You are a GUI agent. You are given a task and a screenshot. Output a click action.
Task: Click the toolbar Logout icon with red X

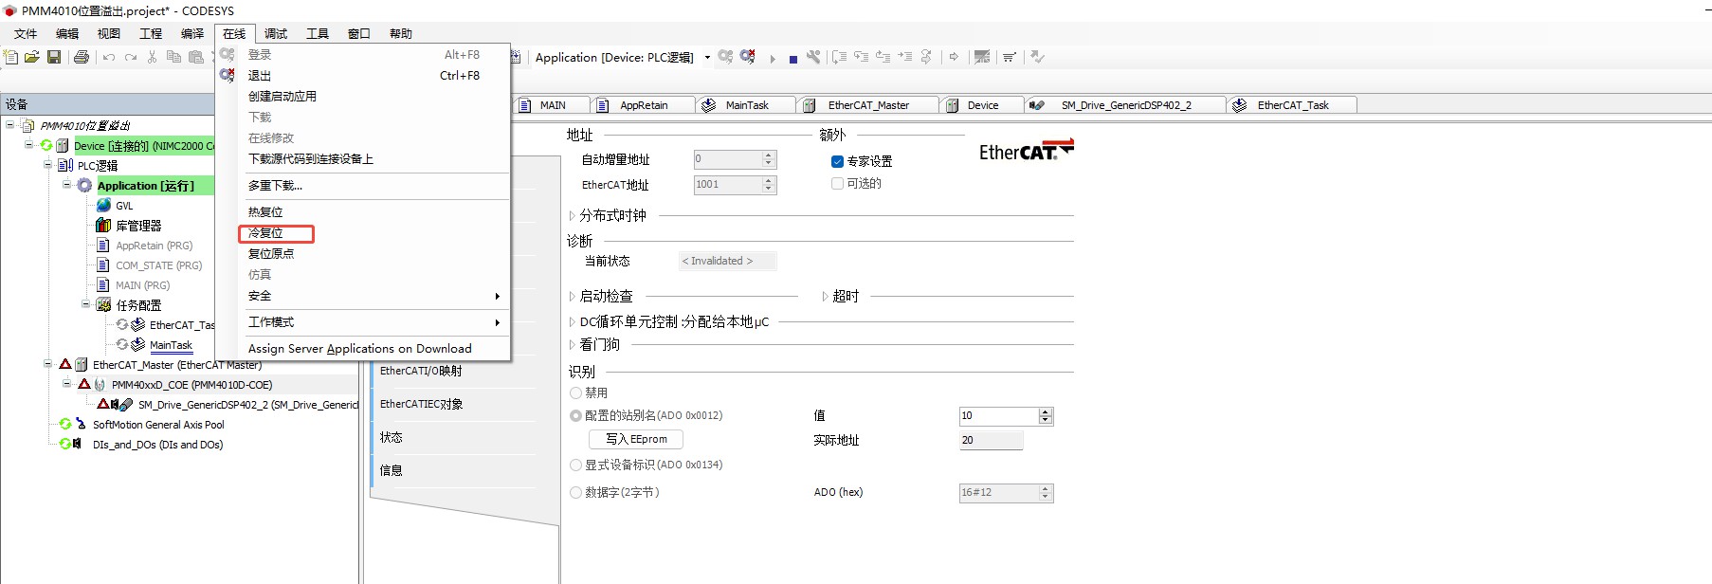[x=748, y=57]
